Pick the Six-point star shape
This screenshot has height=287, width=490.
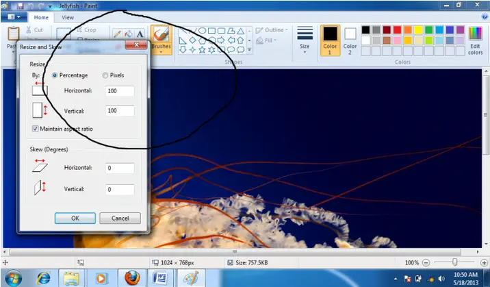(211, 50)
